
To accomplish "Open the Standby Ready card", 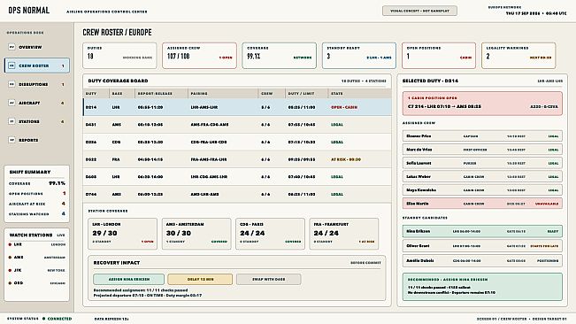I will pyautogui.click(x=359, y=56).
